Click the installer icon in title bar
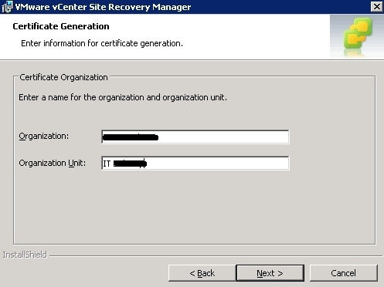The width and height of the screenshot is (384, 287). click(7, 7)
